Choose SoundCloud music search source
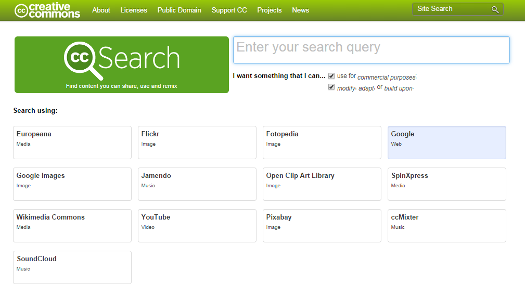The image size is (525, 296). 72,267
